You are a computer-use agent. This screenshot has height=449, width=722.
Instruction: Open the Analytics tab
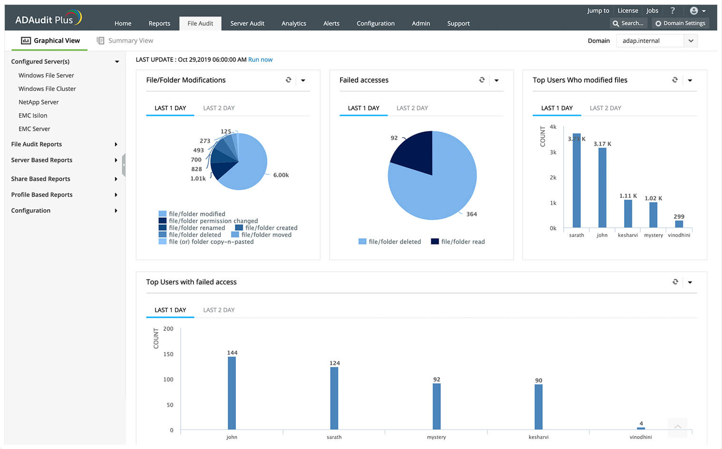point(293,23)
